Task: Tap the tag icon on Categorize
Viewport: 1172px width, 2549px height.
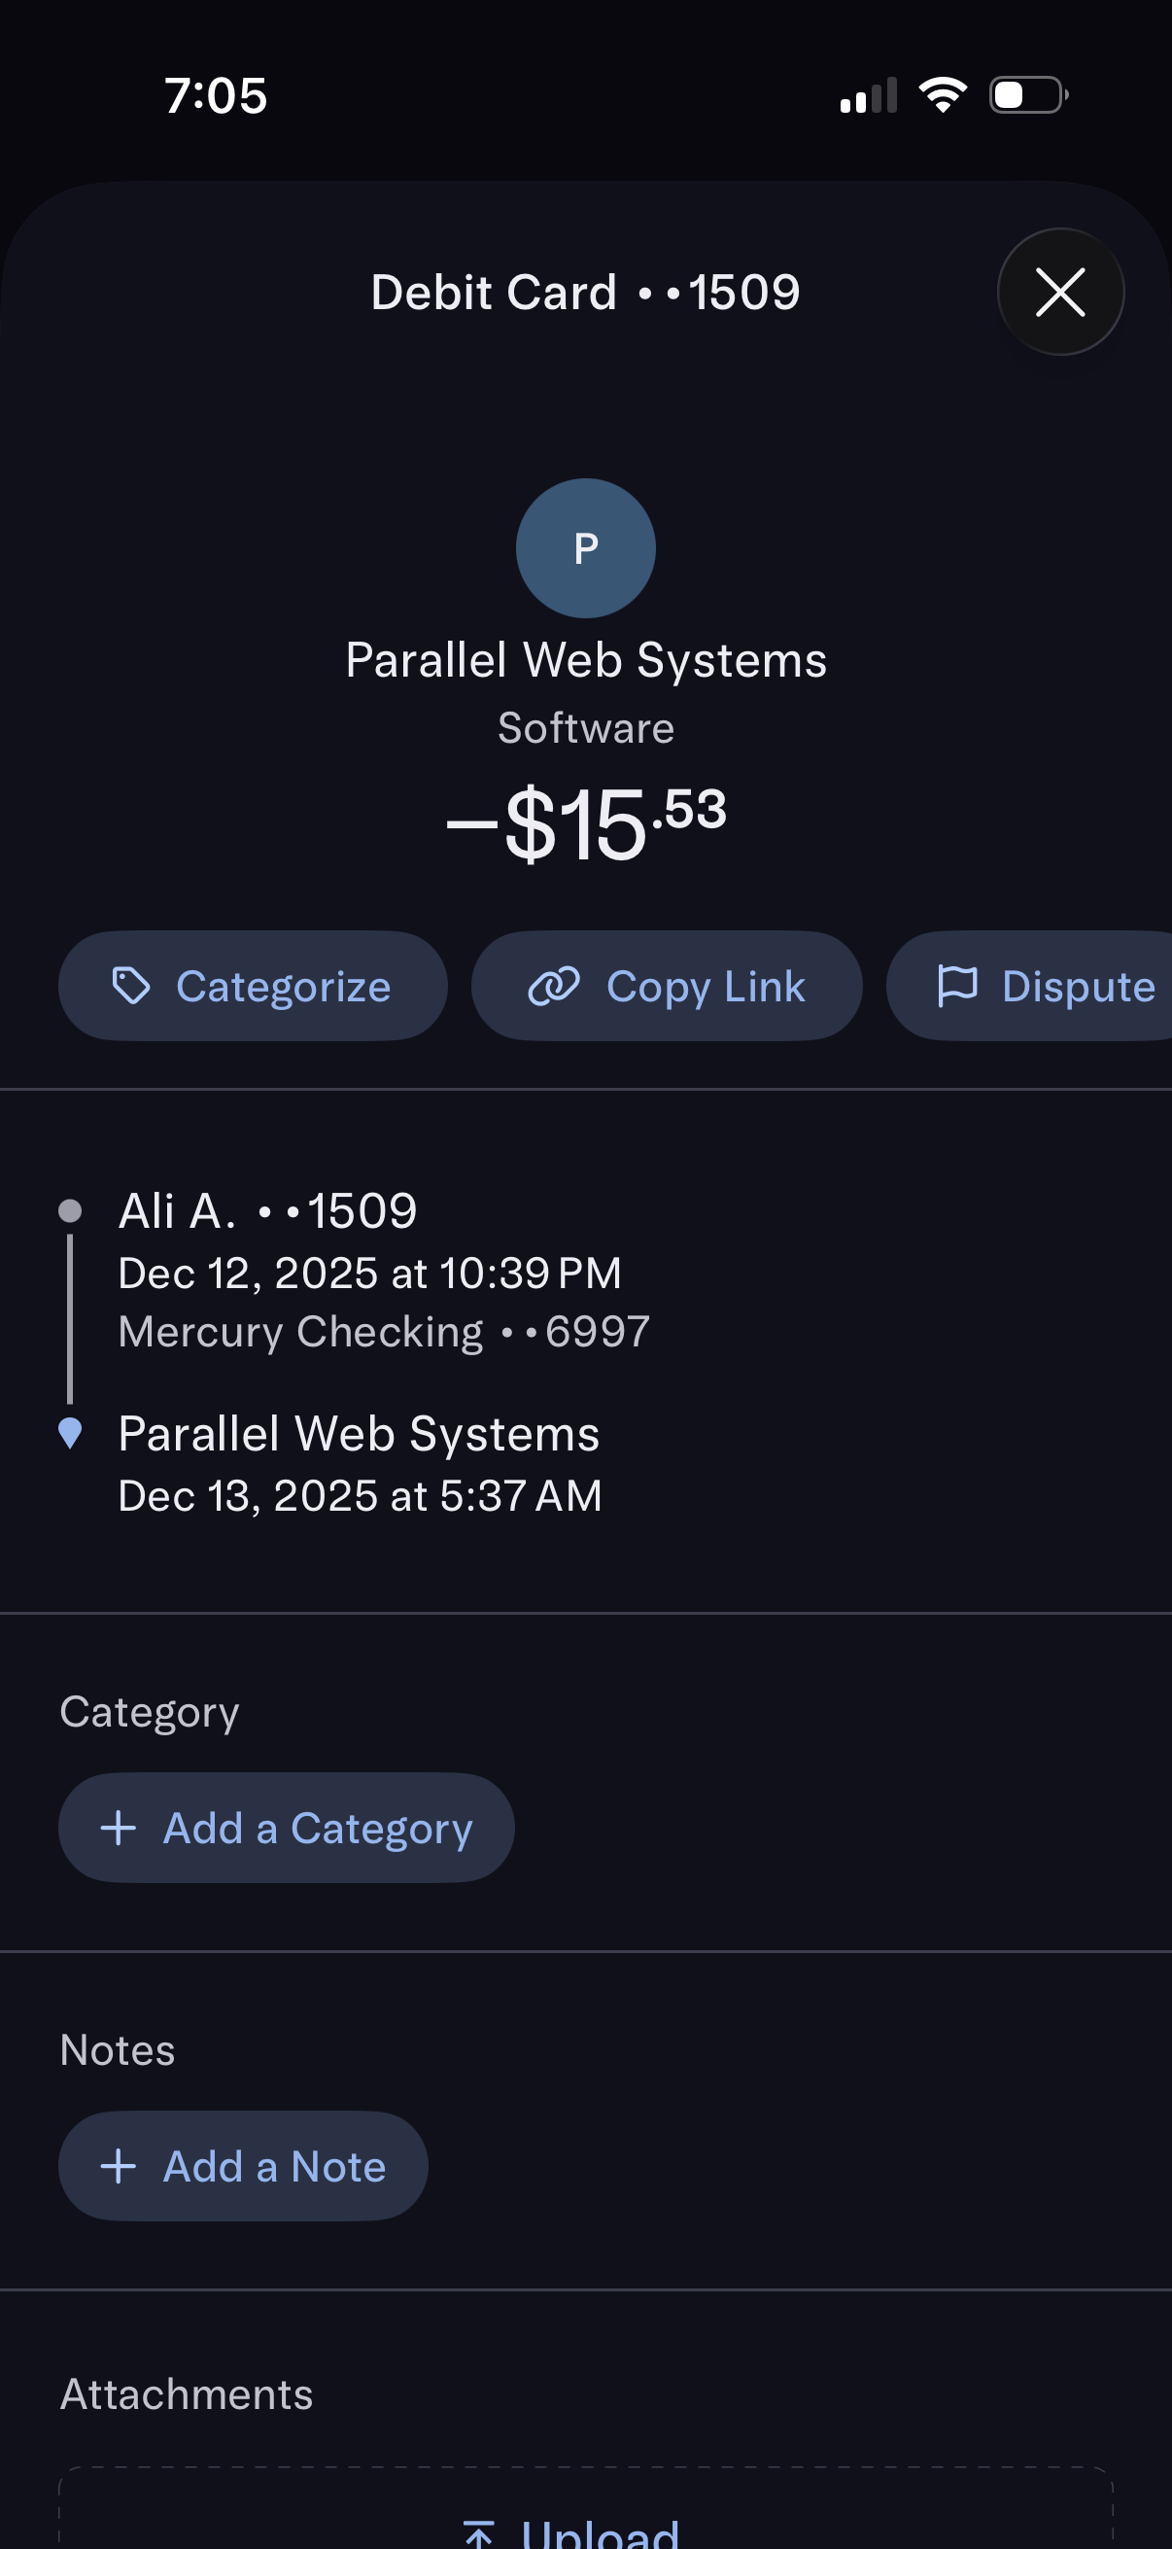Action: tap(130, 986)
